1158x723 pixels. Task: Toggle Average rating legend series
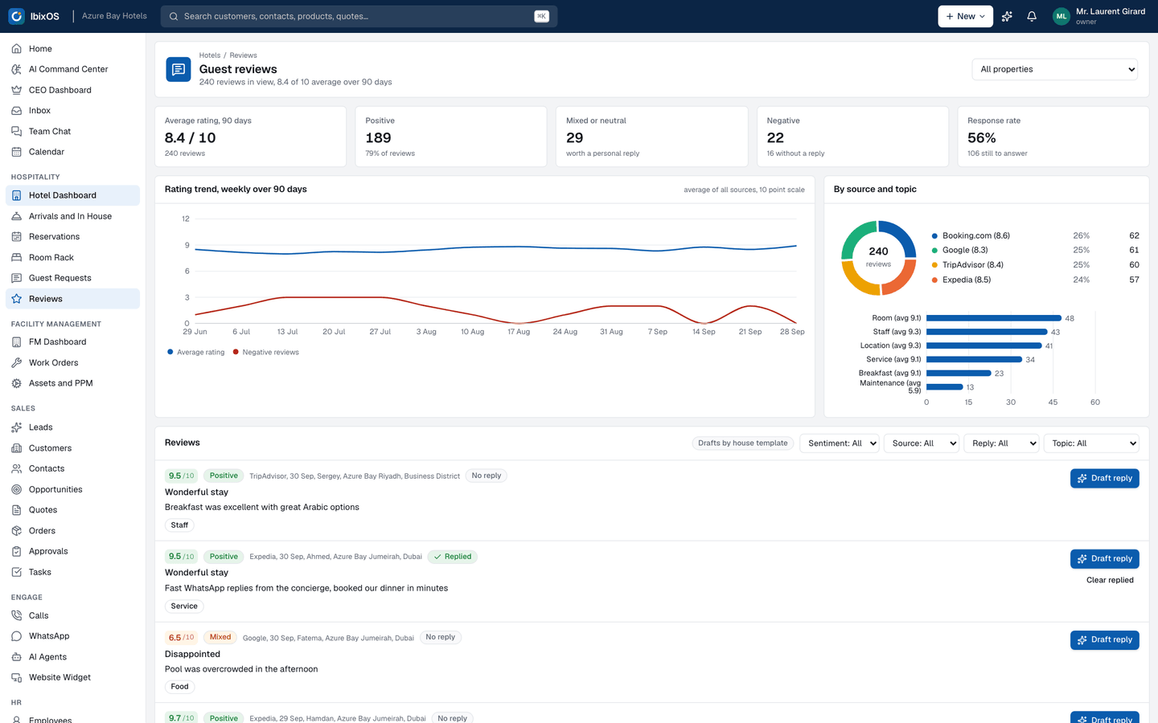[196, 352]
